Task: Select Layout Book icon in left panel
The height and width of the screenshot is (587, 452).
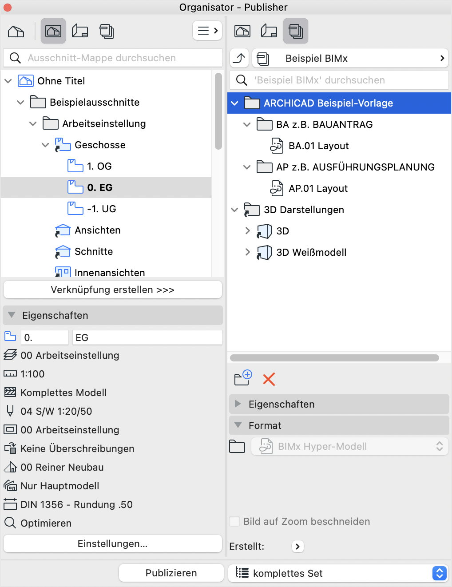Action: coord(80,31)
